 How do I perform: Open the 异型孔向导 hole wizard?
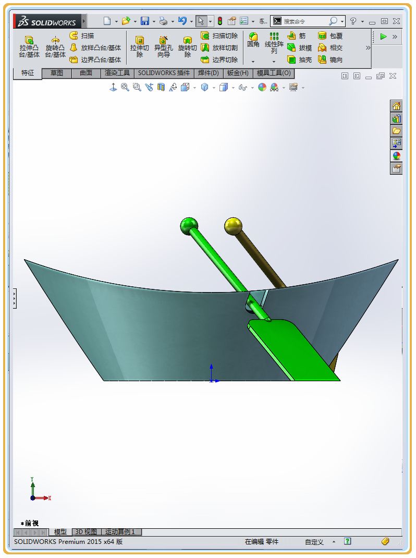tap(163, 46)
